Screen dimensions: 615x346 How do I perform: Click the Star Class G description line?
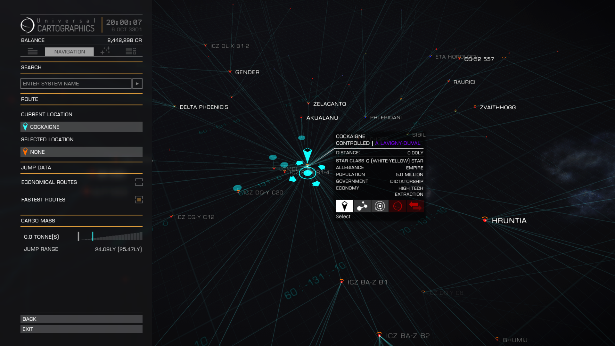pos(380,161)
